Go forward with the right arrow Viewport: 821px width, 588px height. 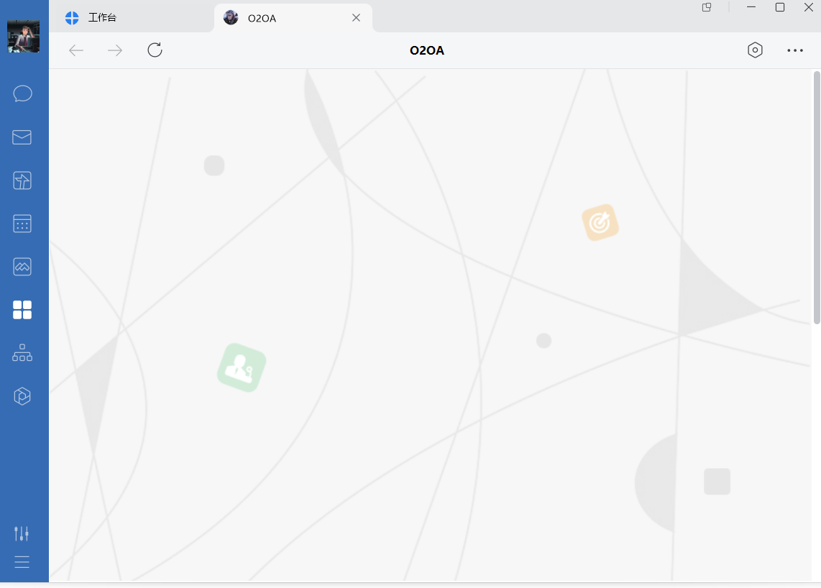tap(115, 50)
